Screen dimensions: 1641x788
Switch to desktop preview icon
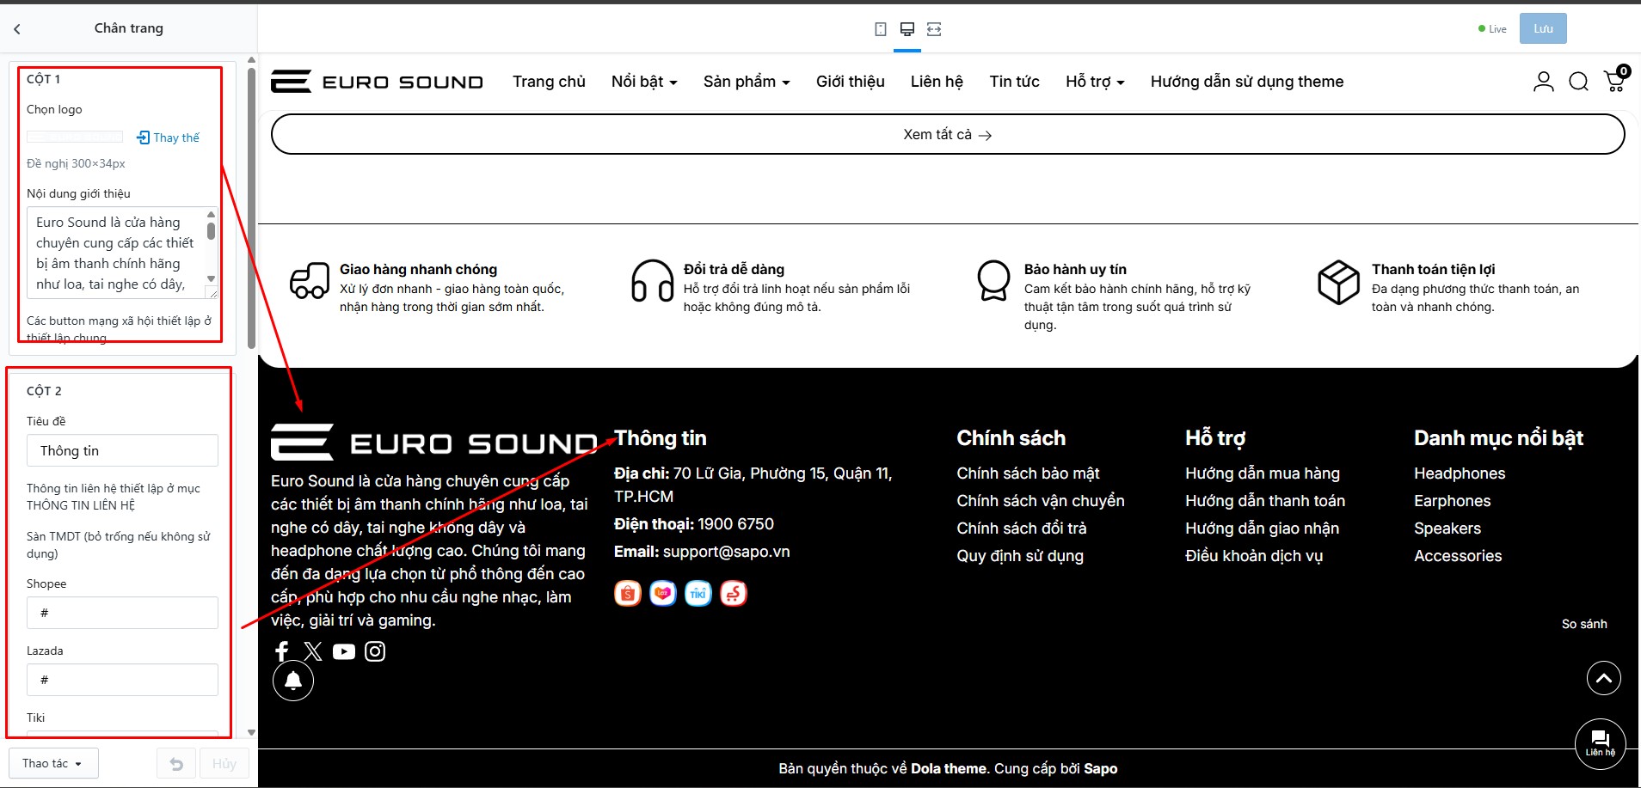pos(907,29)
